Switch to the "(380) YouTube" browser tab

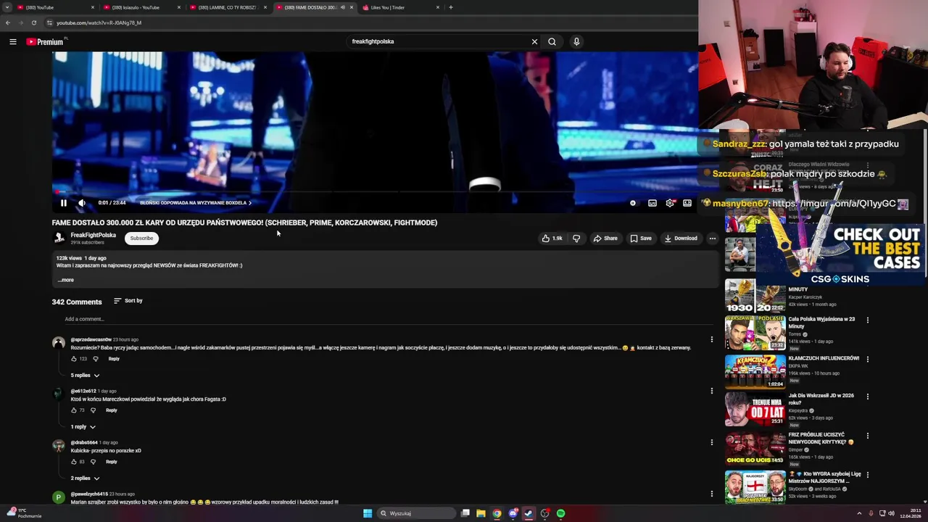56,7
